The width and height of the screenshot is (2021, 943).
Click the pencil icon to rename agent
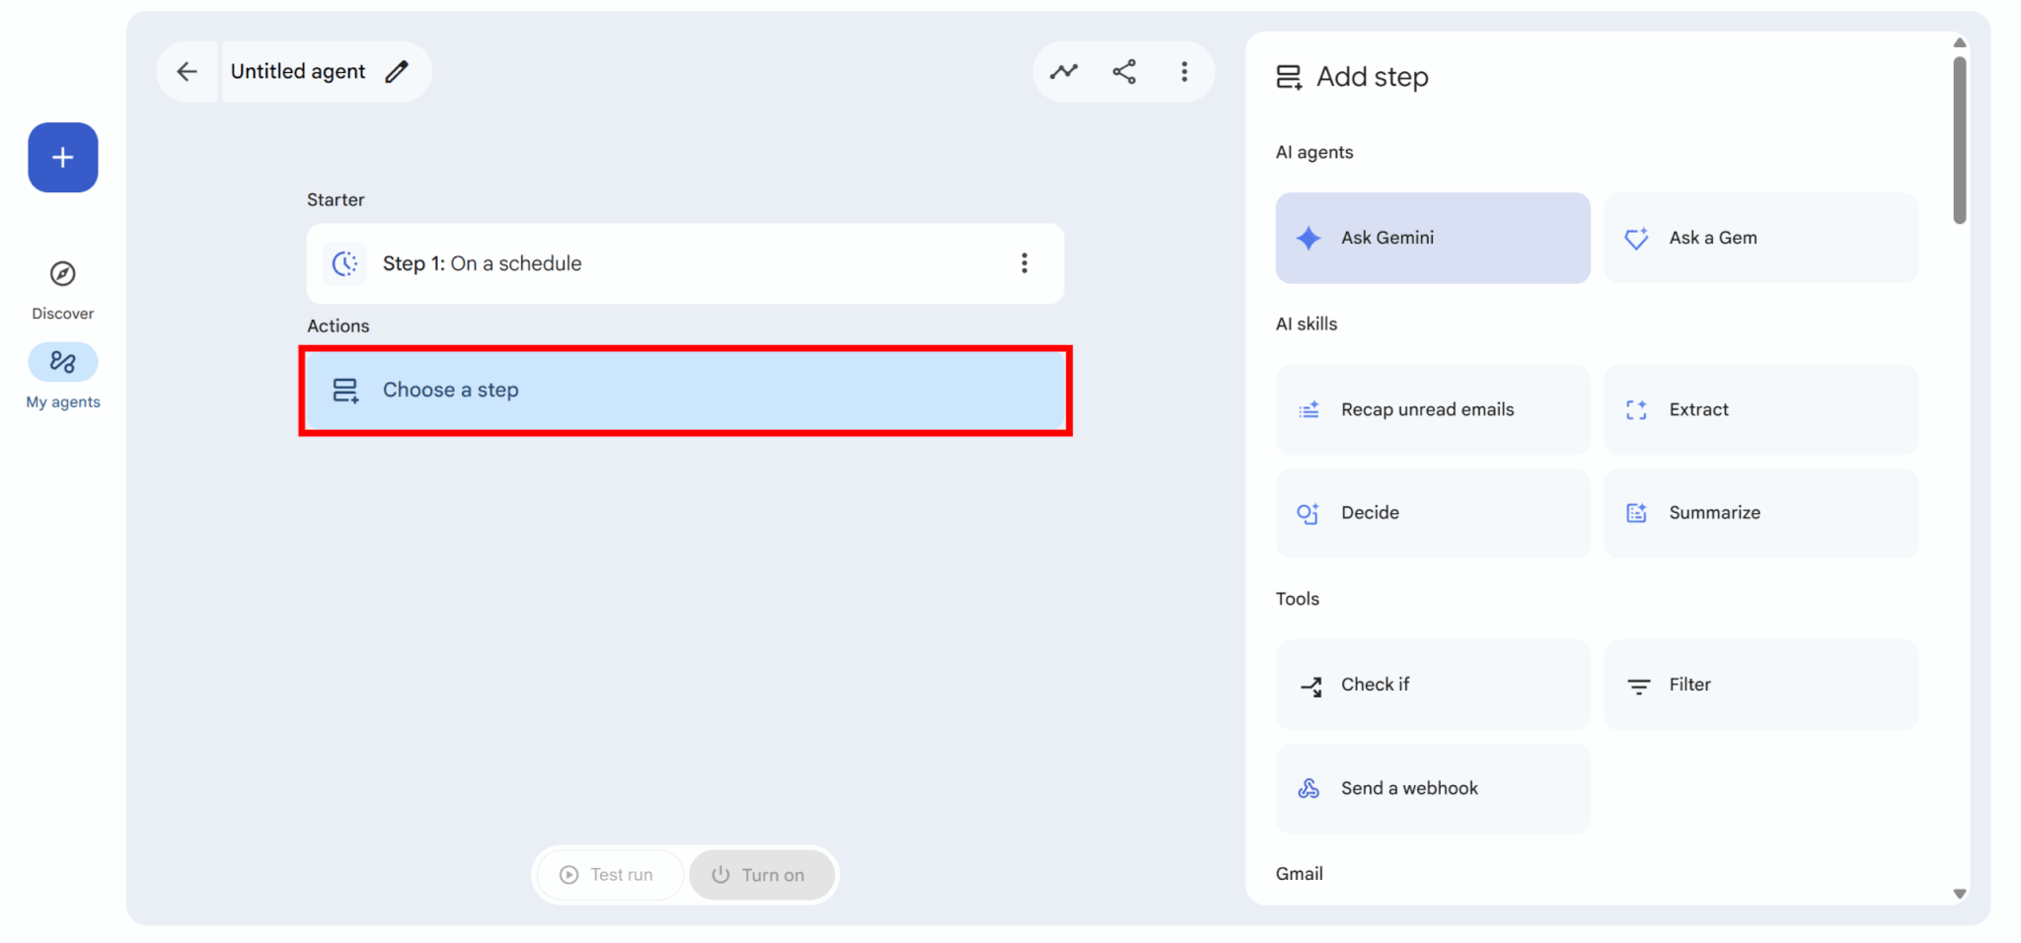click(397, 71)
